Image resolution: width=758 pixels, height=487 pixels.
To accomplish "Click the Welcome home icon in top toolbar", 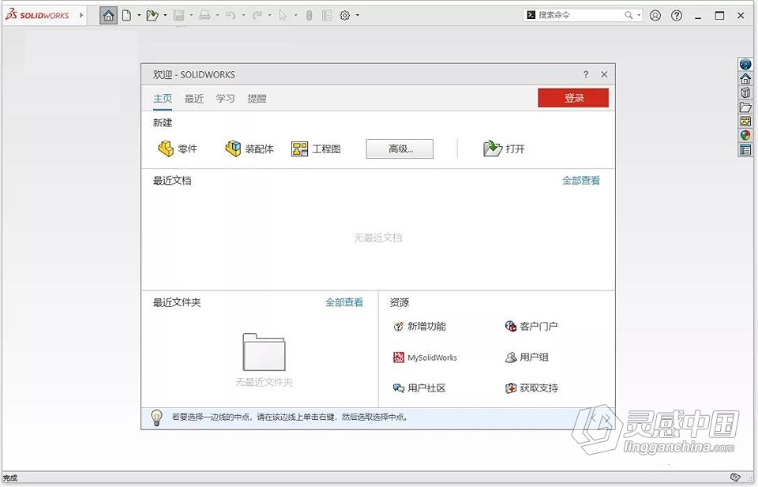I will pos(109,16).
